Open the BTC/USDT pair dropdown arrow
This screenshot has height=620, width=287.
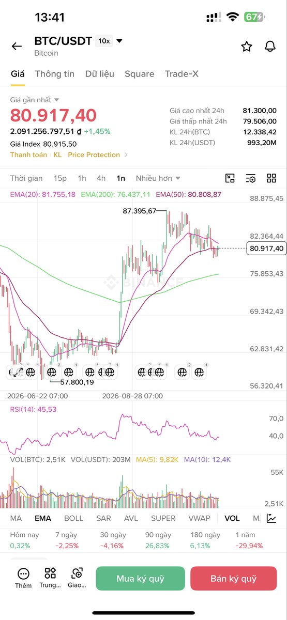[119, 41]
